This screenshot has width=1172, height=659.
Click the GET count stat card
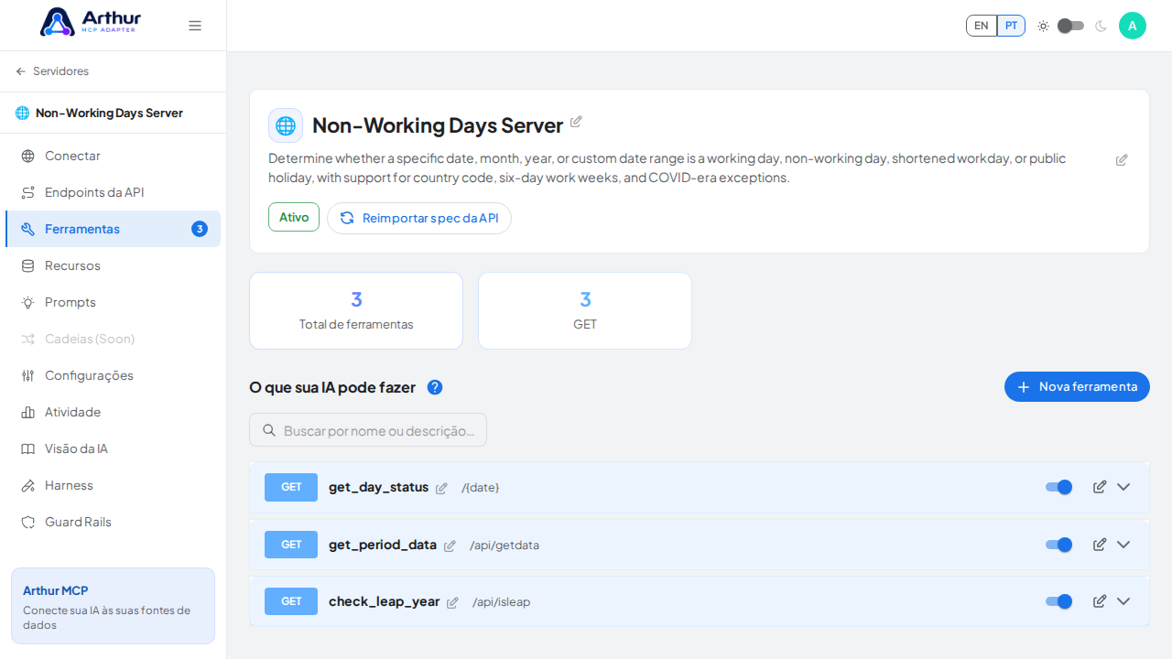(585, 310)
